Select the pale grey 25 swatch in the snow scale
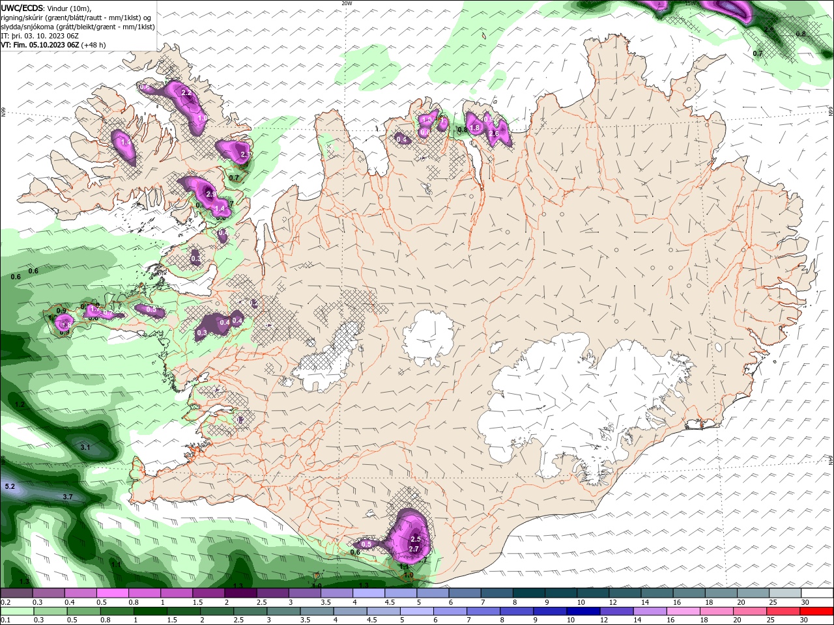This screenshot has width=834, height=625. point(785,593)
